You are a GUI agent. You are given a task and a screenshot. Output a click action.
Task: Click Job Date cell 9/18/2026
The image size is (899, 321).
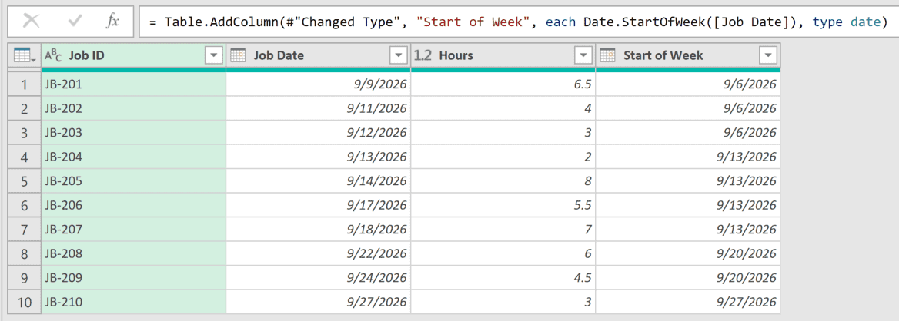(318, 230)
